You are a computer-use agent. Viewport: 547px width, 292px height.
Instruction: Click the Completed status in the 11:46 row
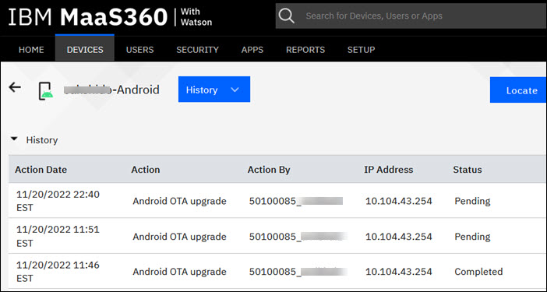tap(478, 272)
